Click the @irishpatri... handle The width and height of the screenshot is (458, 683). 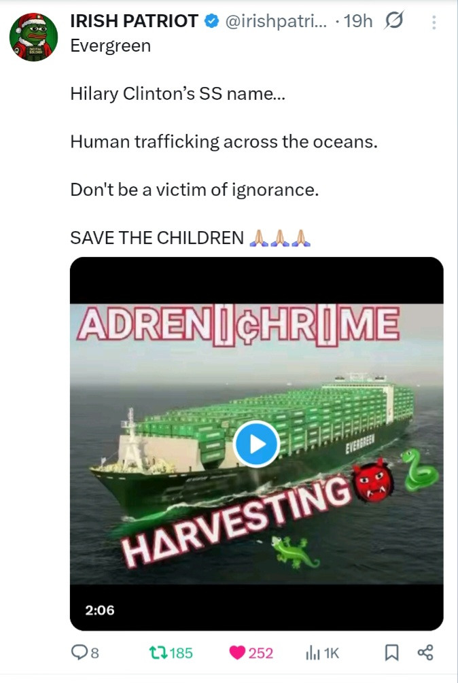(x=276, y=21)
